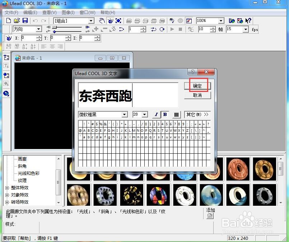The height and width of the screenshot is (242, 289).
Task: Select 画廊 in the tree
Action: coord(22,159)
